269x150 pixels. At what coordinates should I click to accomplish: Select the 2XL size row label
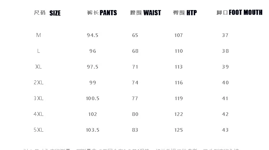[39, 83]
